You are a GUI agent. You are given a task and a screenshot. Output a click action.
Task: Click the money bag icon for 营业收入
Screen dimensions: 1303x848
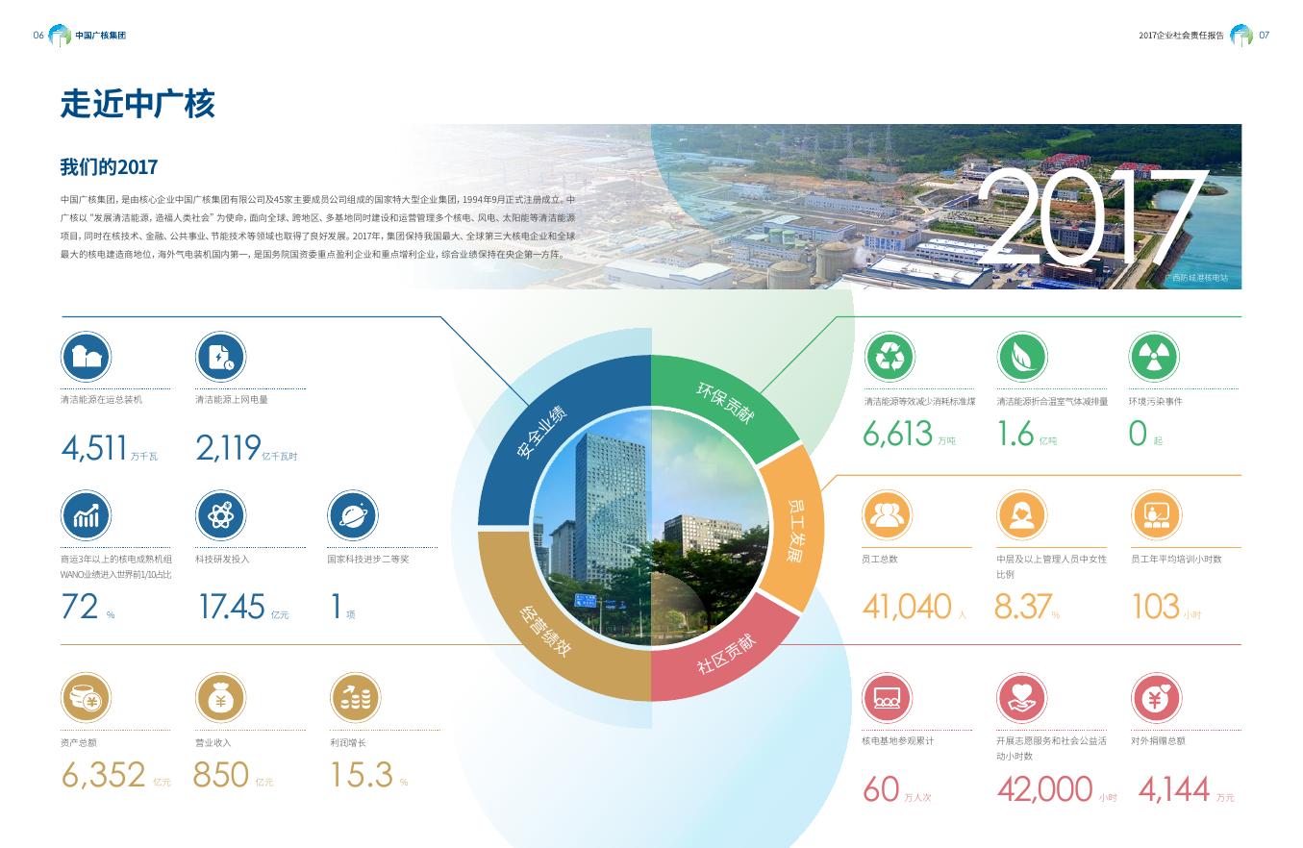click(x=220, y=699)
